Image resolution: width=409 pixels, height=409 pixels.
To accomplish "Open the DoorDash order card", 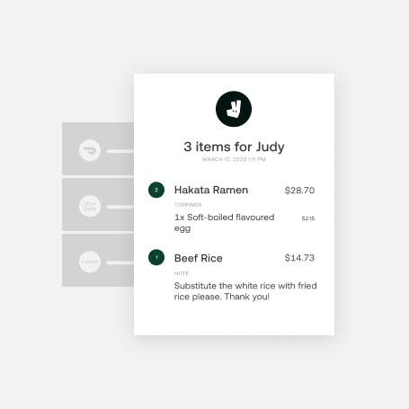I will (98, 148).
